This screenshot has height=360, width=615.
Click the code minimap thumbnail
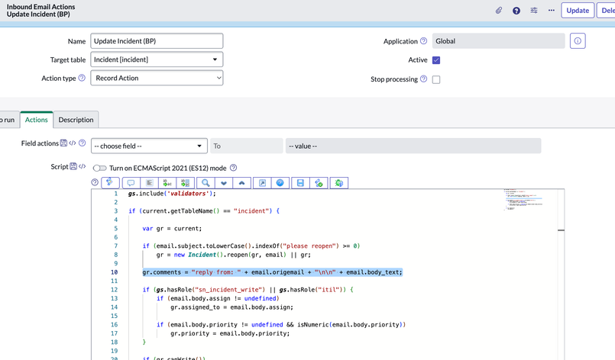(x=523, y=200)
